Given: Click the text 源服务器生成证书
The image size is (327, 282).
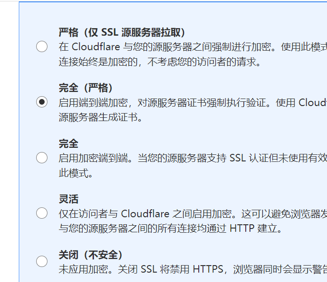Looking at the screenshot, I should 101,117.
